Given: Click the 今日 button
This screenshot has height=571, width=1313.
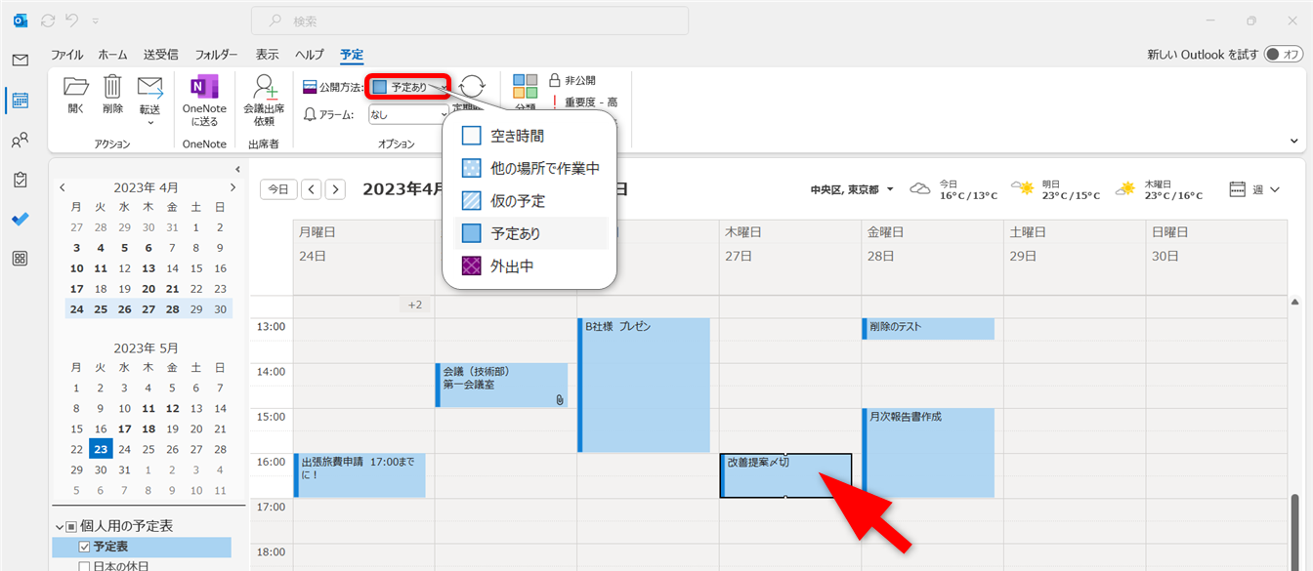Looking at the screenshot, I should tap(278, 189).
